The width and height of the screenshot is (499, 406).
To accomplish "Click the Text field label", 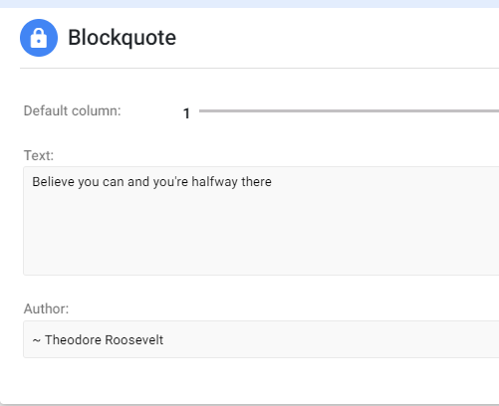I will (39, 155).
